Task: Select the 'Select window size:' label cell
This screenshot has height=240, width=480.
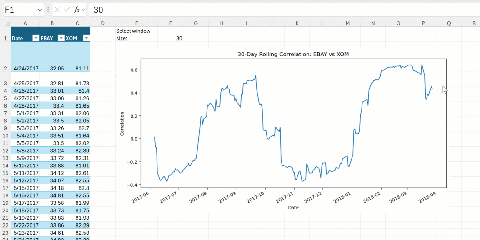Action: point(137,34)
